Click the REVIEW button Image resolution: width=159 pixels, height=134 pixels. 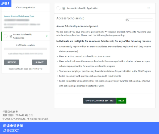pos(11,62)
